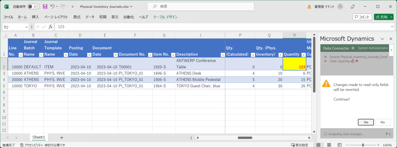Click in the 検索 search box
The height and width of the screenshot is (148, 397).
tap(200, 7)
